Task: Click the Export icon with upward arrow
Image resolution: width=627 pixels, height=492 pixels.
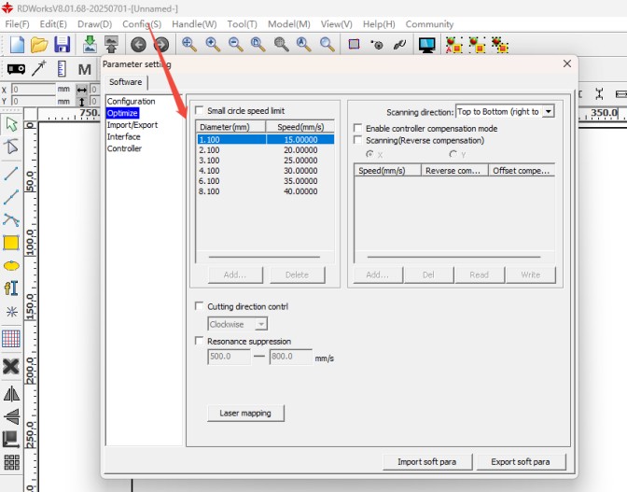Action: [x=112, y=45]
